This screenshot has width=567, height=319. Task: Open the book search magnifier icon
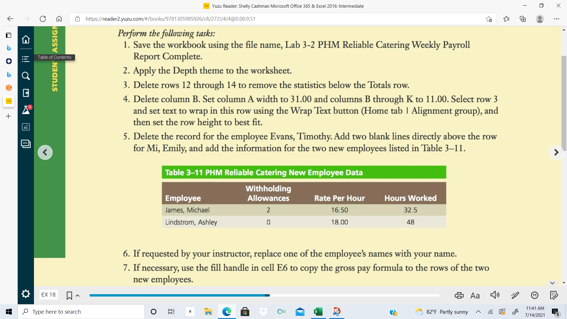click(x=26, y=76)
